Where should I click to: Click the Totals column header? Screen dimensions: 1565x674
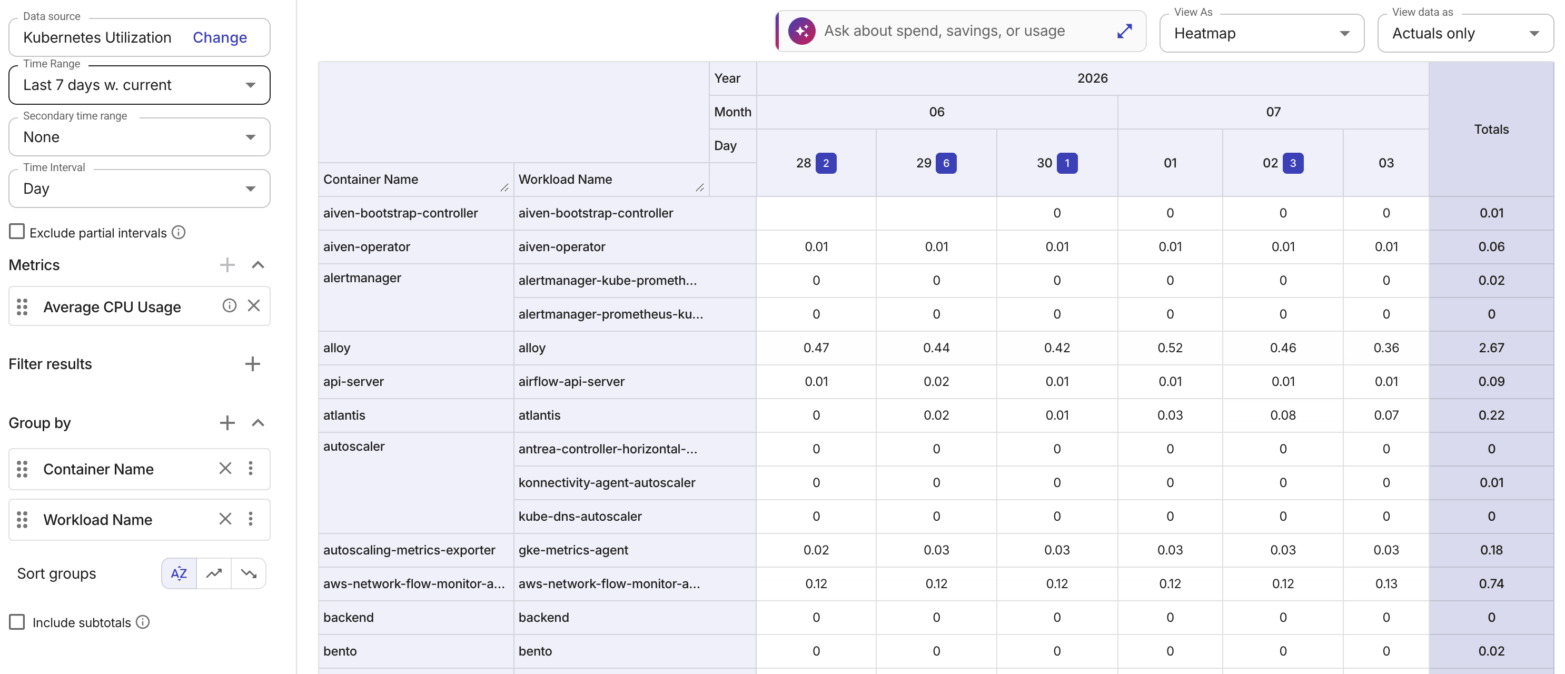[x=1491, y=130]
